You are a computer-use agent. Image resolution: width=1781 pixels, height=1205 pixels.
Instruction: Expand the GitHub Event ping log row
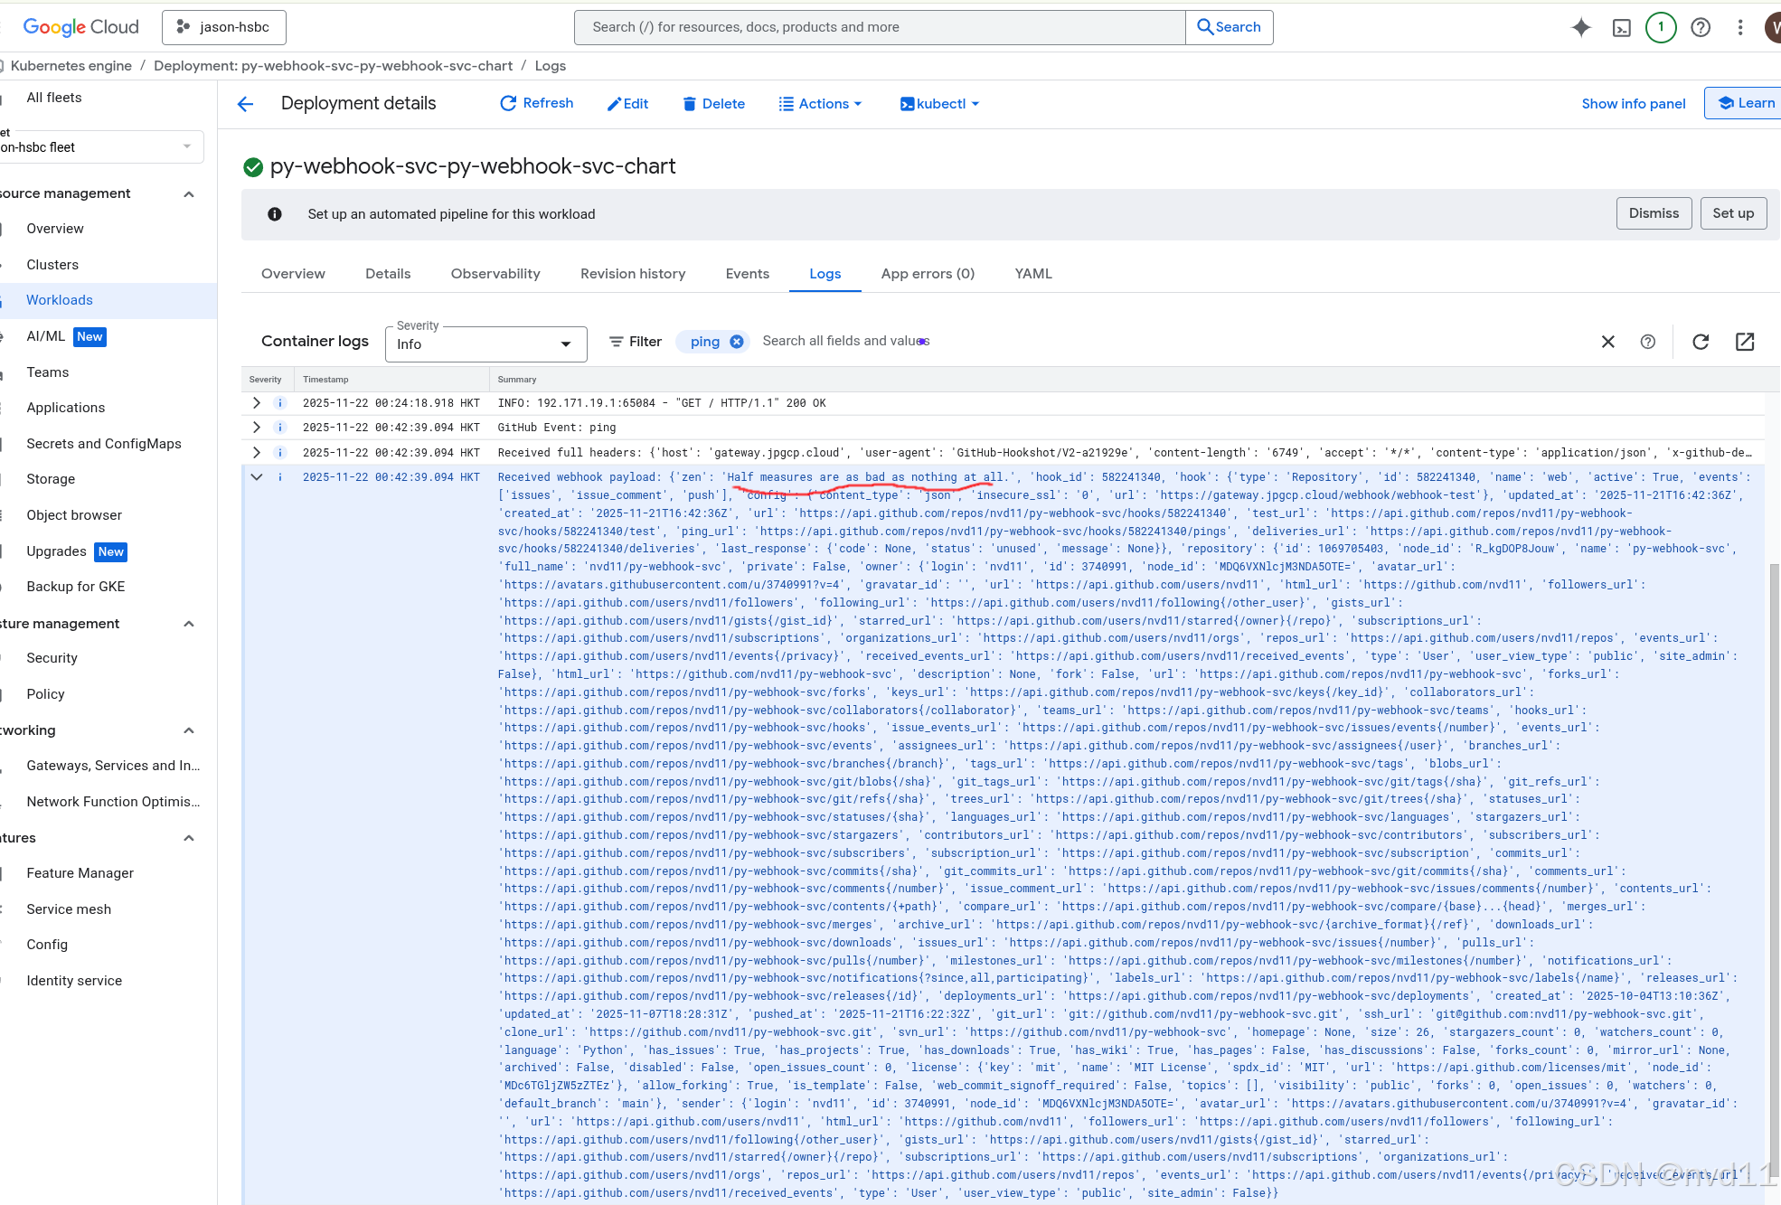click(257, 428)
